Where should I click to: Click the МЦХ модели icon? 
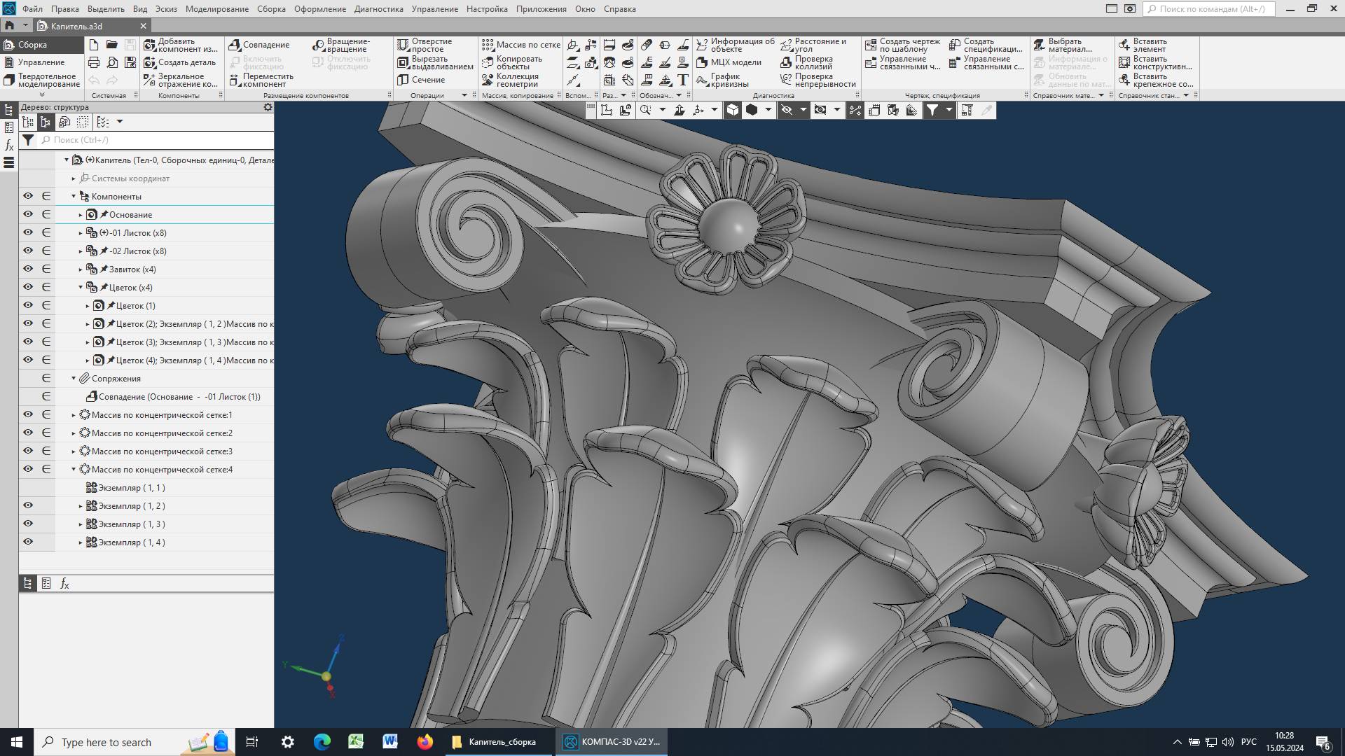click(702, 62)
